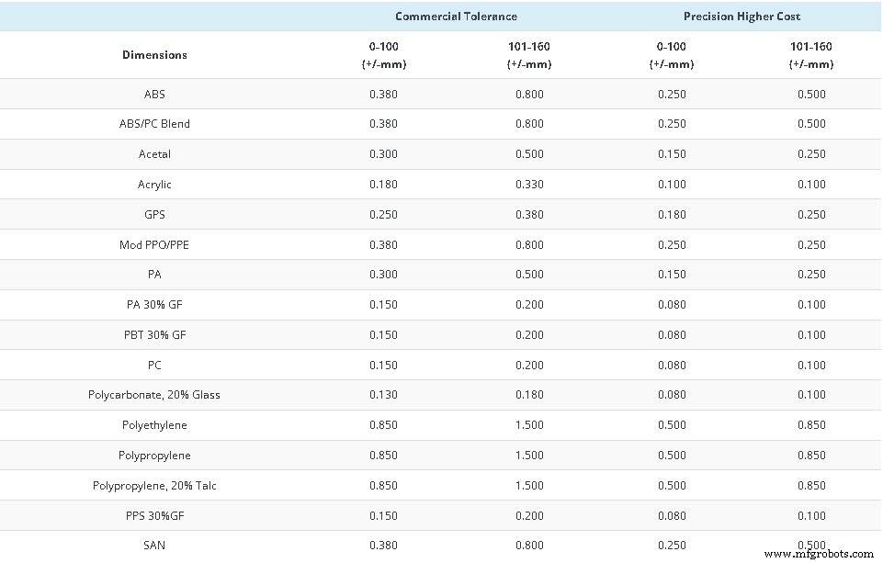Select Polycarbonate 20% Glass 0.130 value
Viewport: 883px width, 563px height.
pos(383,395)
